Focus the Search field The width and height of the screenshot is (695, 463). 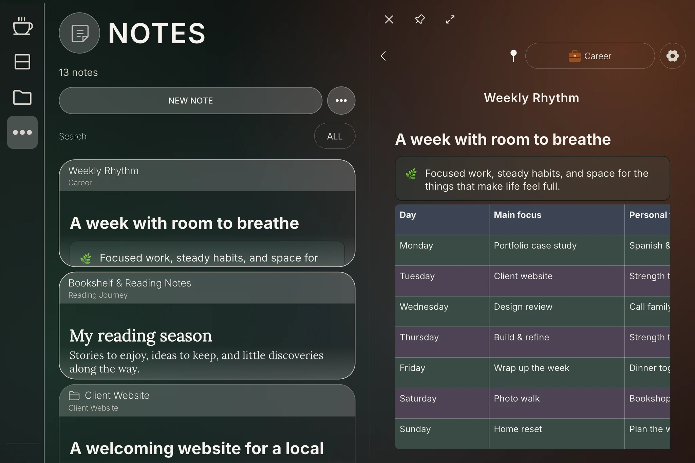(183, 136)
